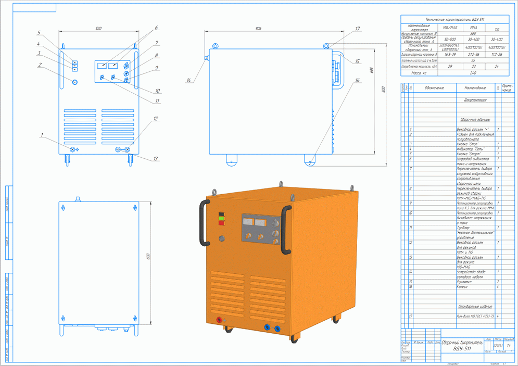Viewport: 518px width, 366px height.
Task: Click callout number 13 below the front view
Action: pos(156,159)
